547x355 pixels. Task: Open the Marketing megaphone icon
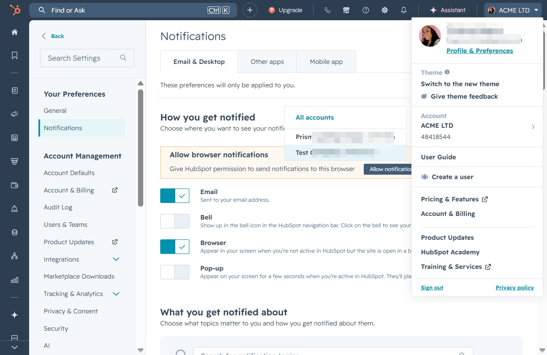click(15, 114)
